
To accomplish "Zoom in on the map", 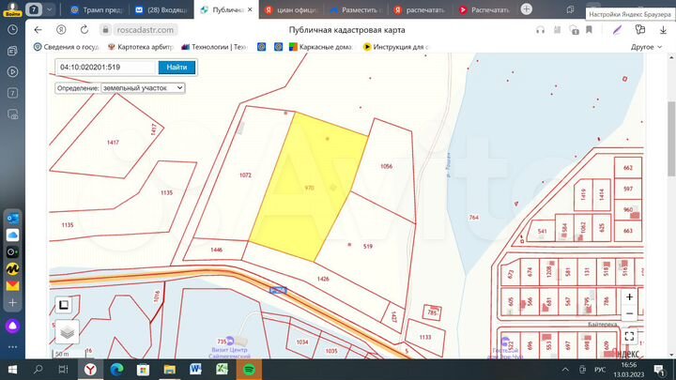I will [x=629, y=297].
